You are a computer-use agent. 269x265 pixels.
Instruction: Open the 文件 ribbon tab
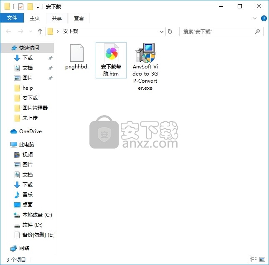tap(12, 18)
